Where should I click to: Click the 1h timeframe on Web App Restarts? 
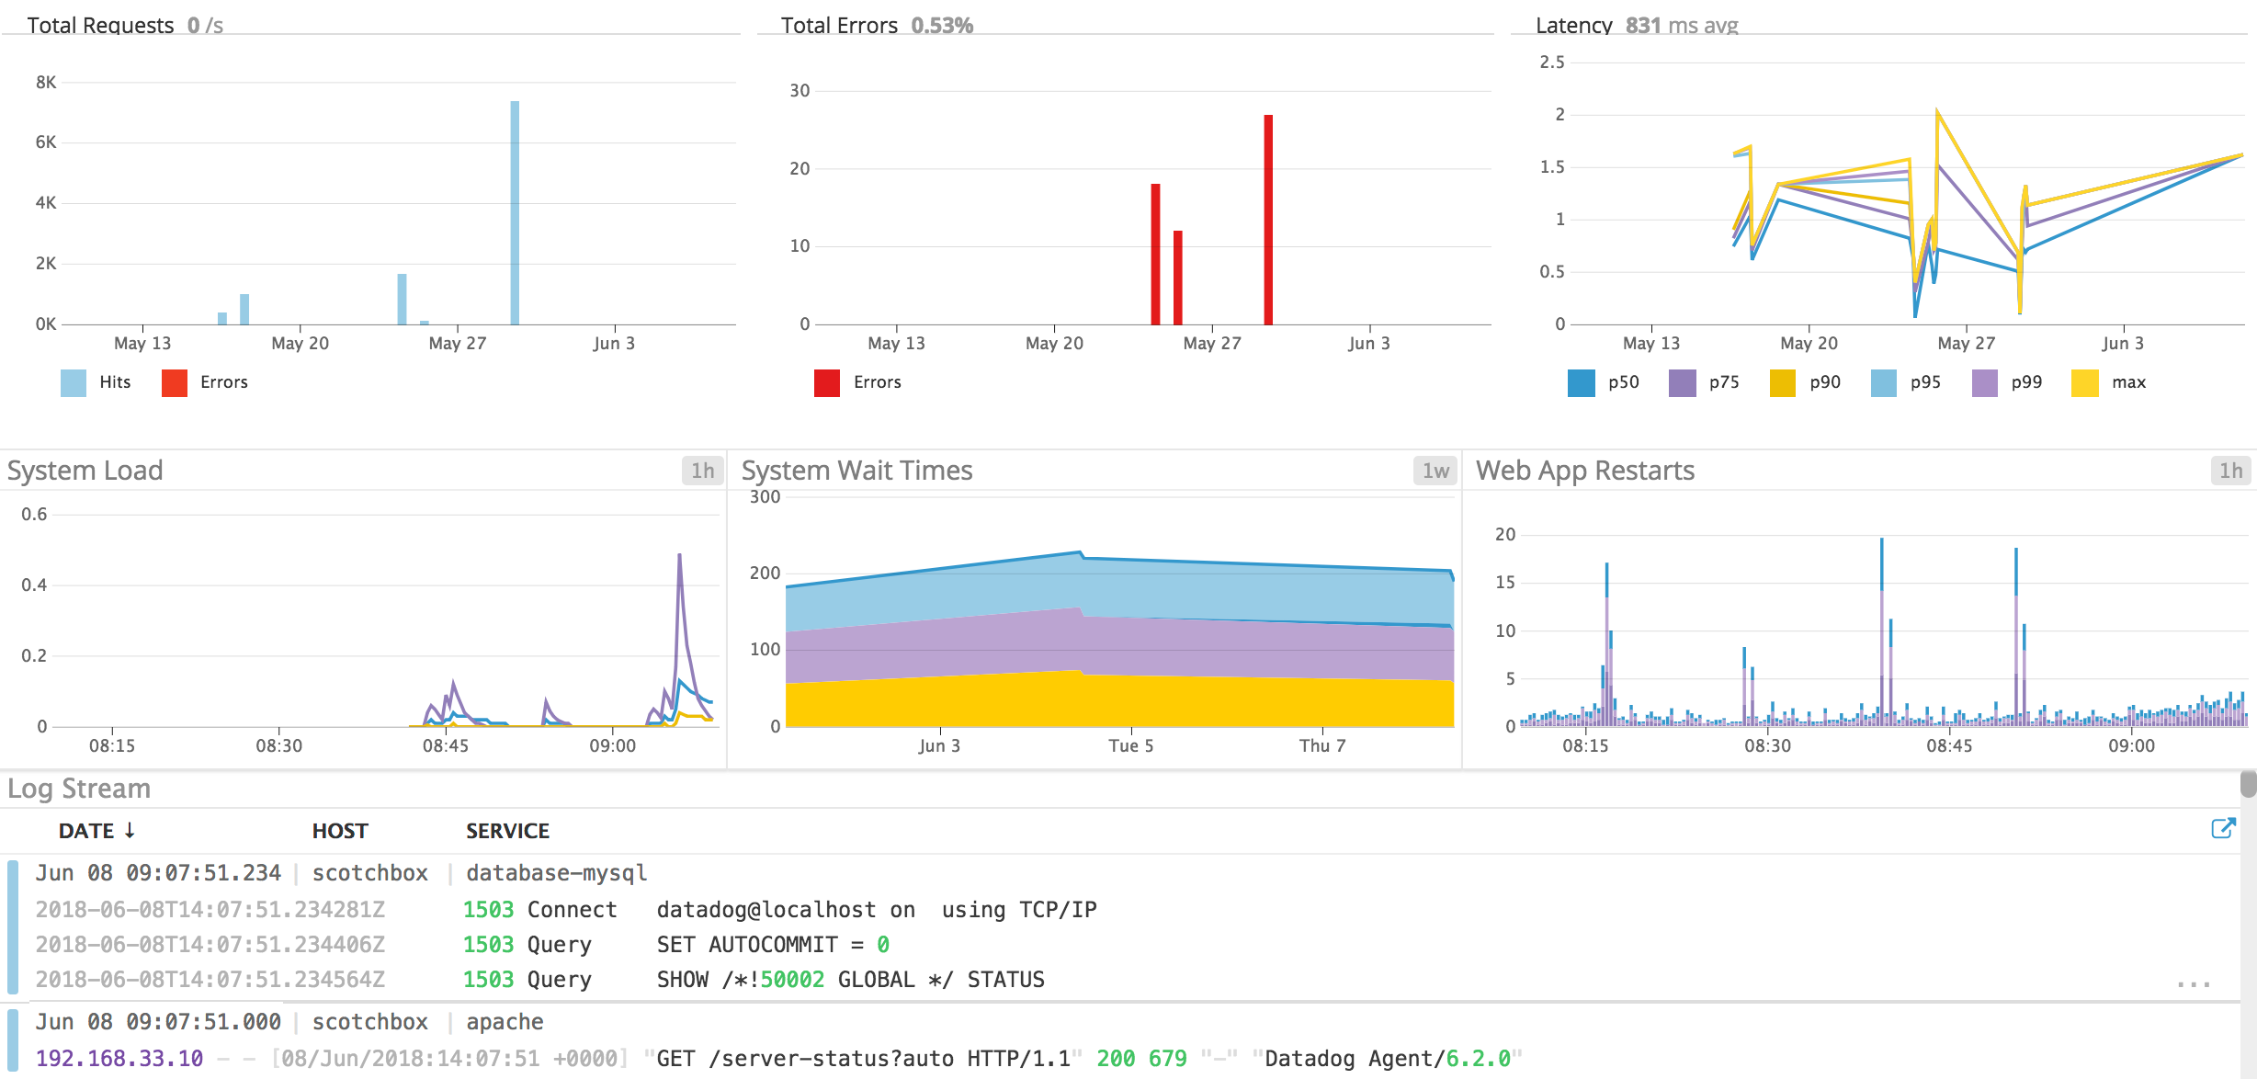pyautogui.click(x=2232, y=471)
